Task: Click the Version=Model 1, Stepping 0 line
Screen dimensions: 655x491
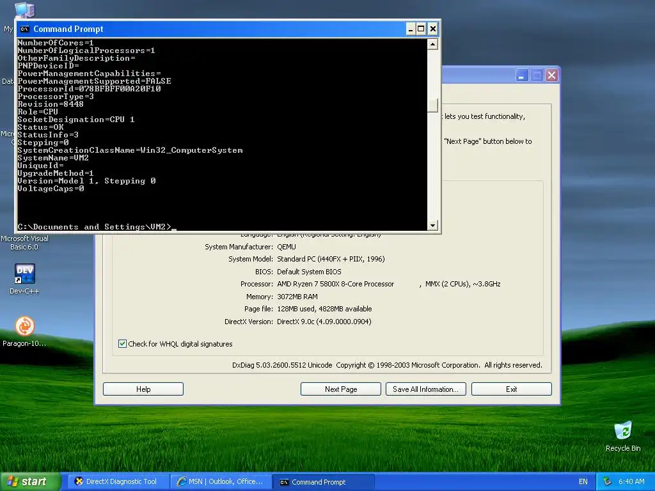Action: point(86,181)
